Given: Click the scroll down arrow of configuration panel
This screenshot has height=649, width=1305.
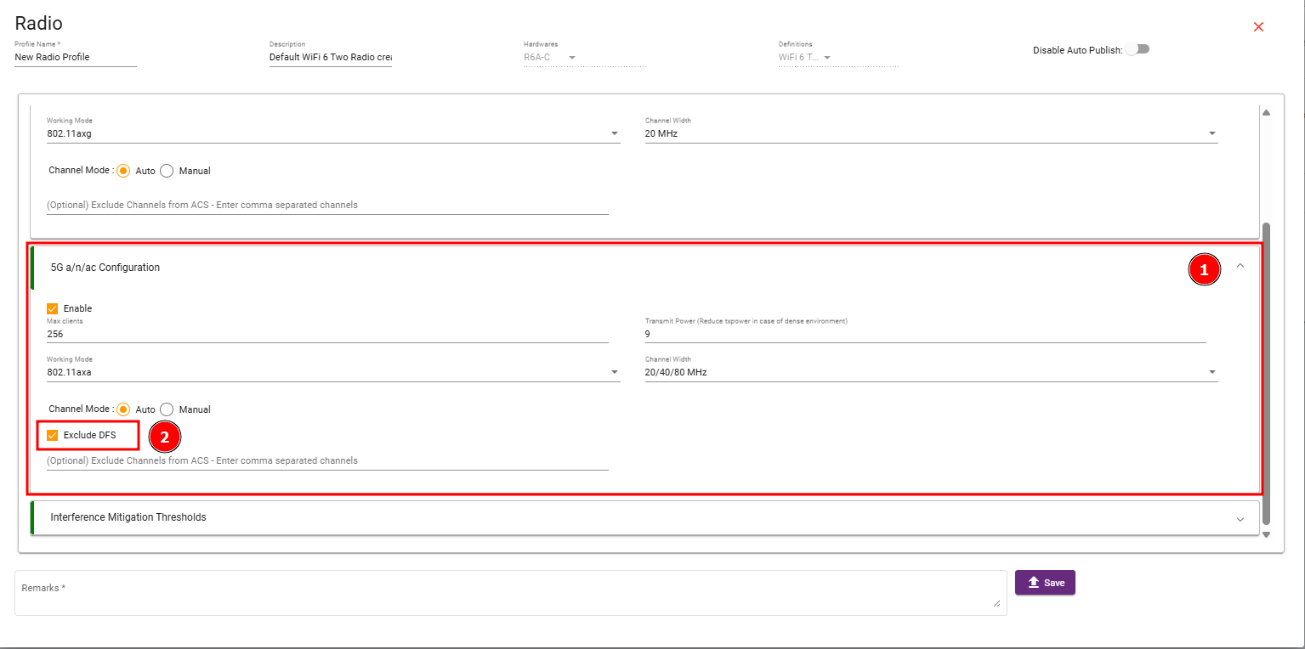Looking at the screenshot, I should [1266, 534].
